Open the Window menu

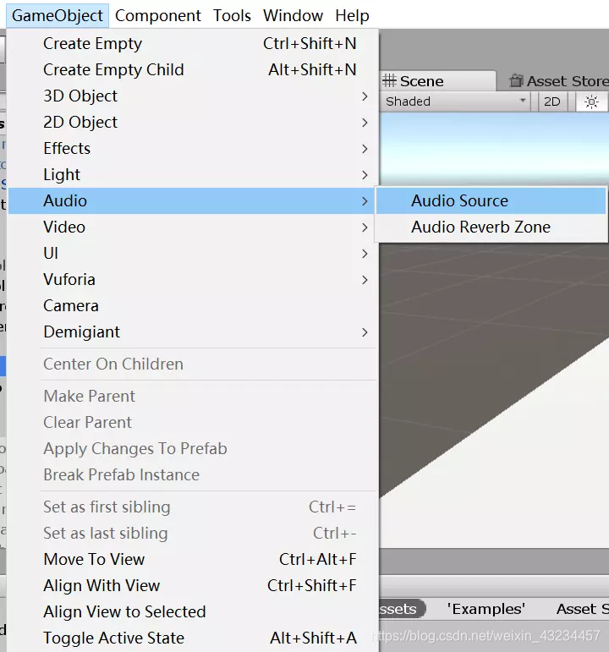point(293,16)
